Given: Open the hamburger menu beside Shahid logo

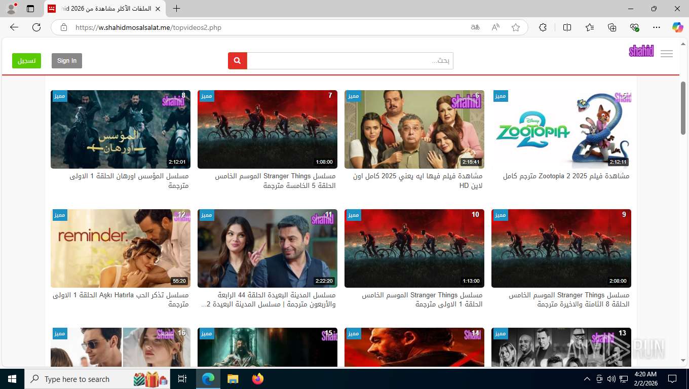Looking at the screenshot, I should tap(667, 54).
